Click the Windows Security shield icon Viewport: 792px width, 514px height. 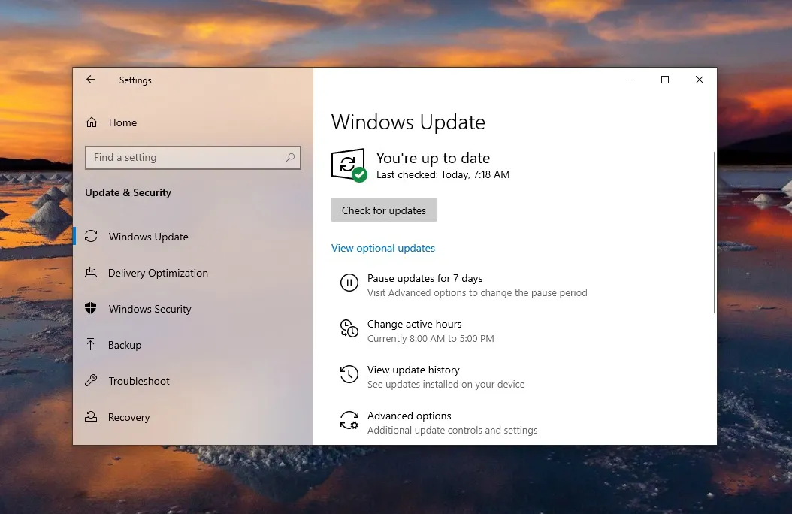(x=91, y=309)
